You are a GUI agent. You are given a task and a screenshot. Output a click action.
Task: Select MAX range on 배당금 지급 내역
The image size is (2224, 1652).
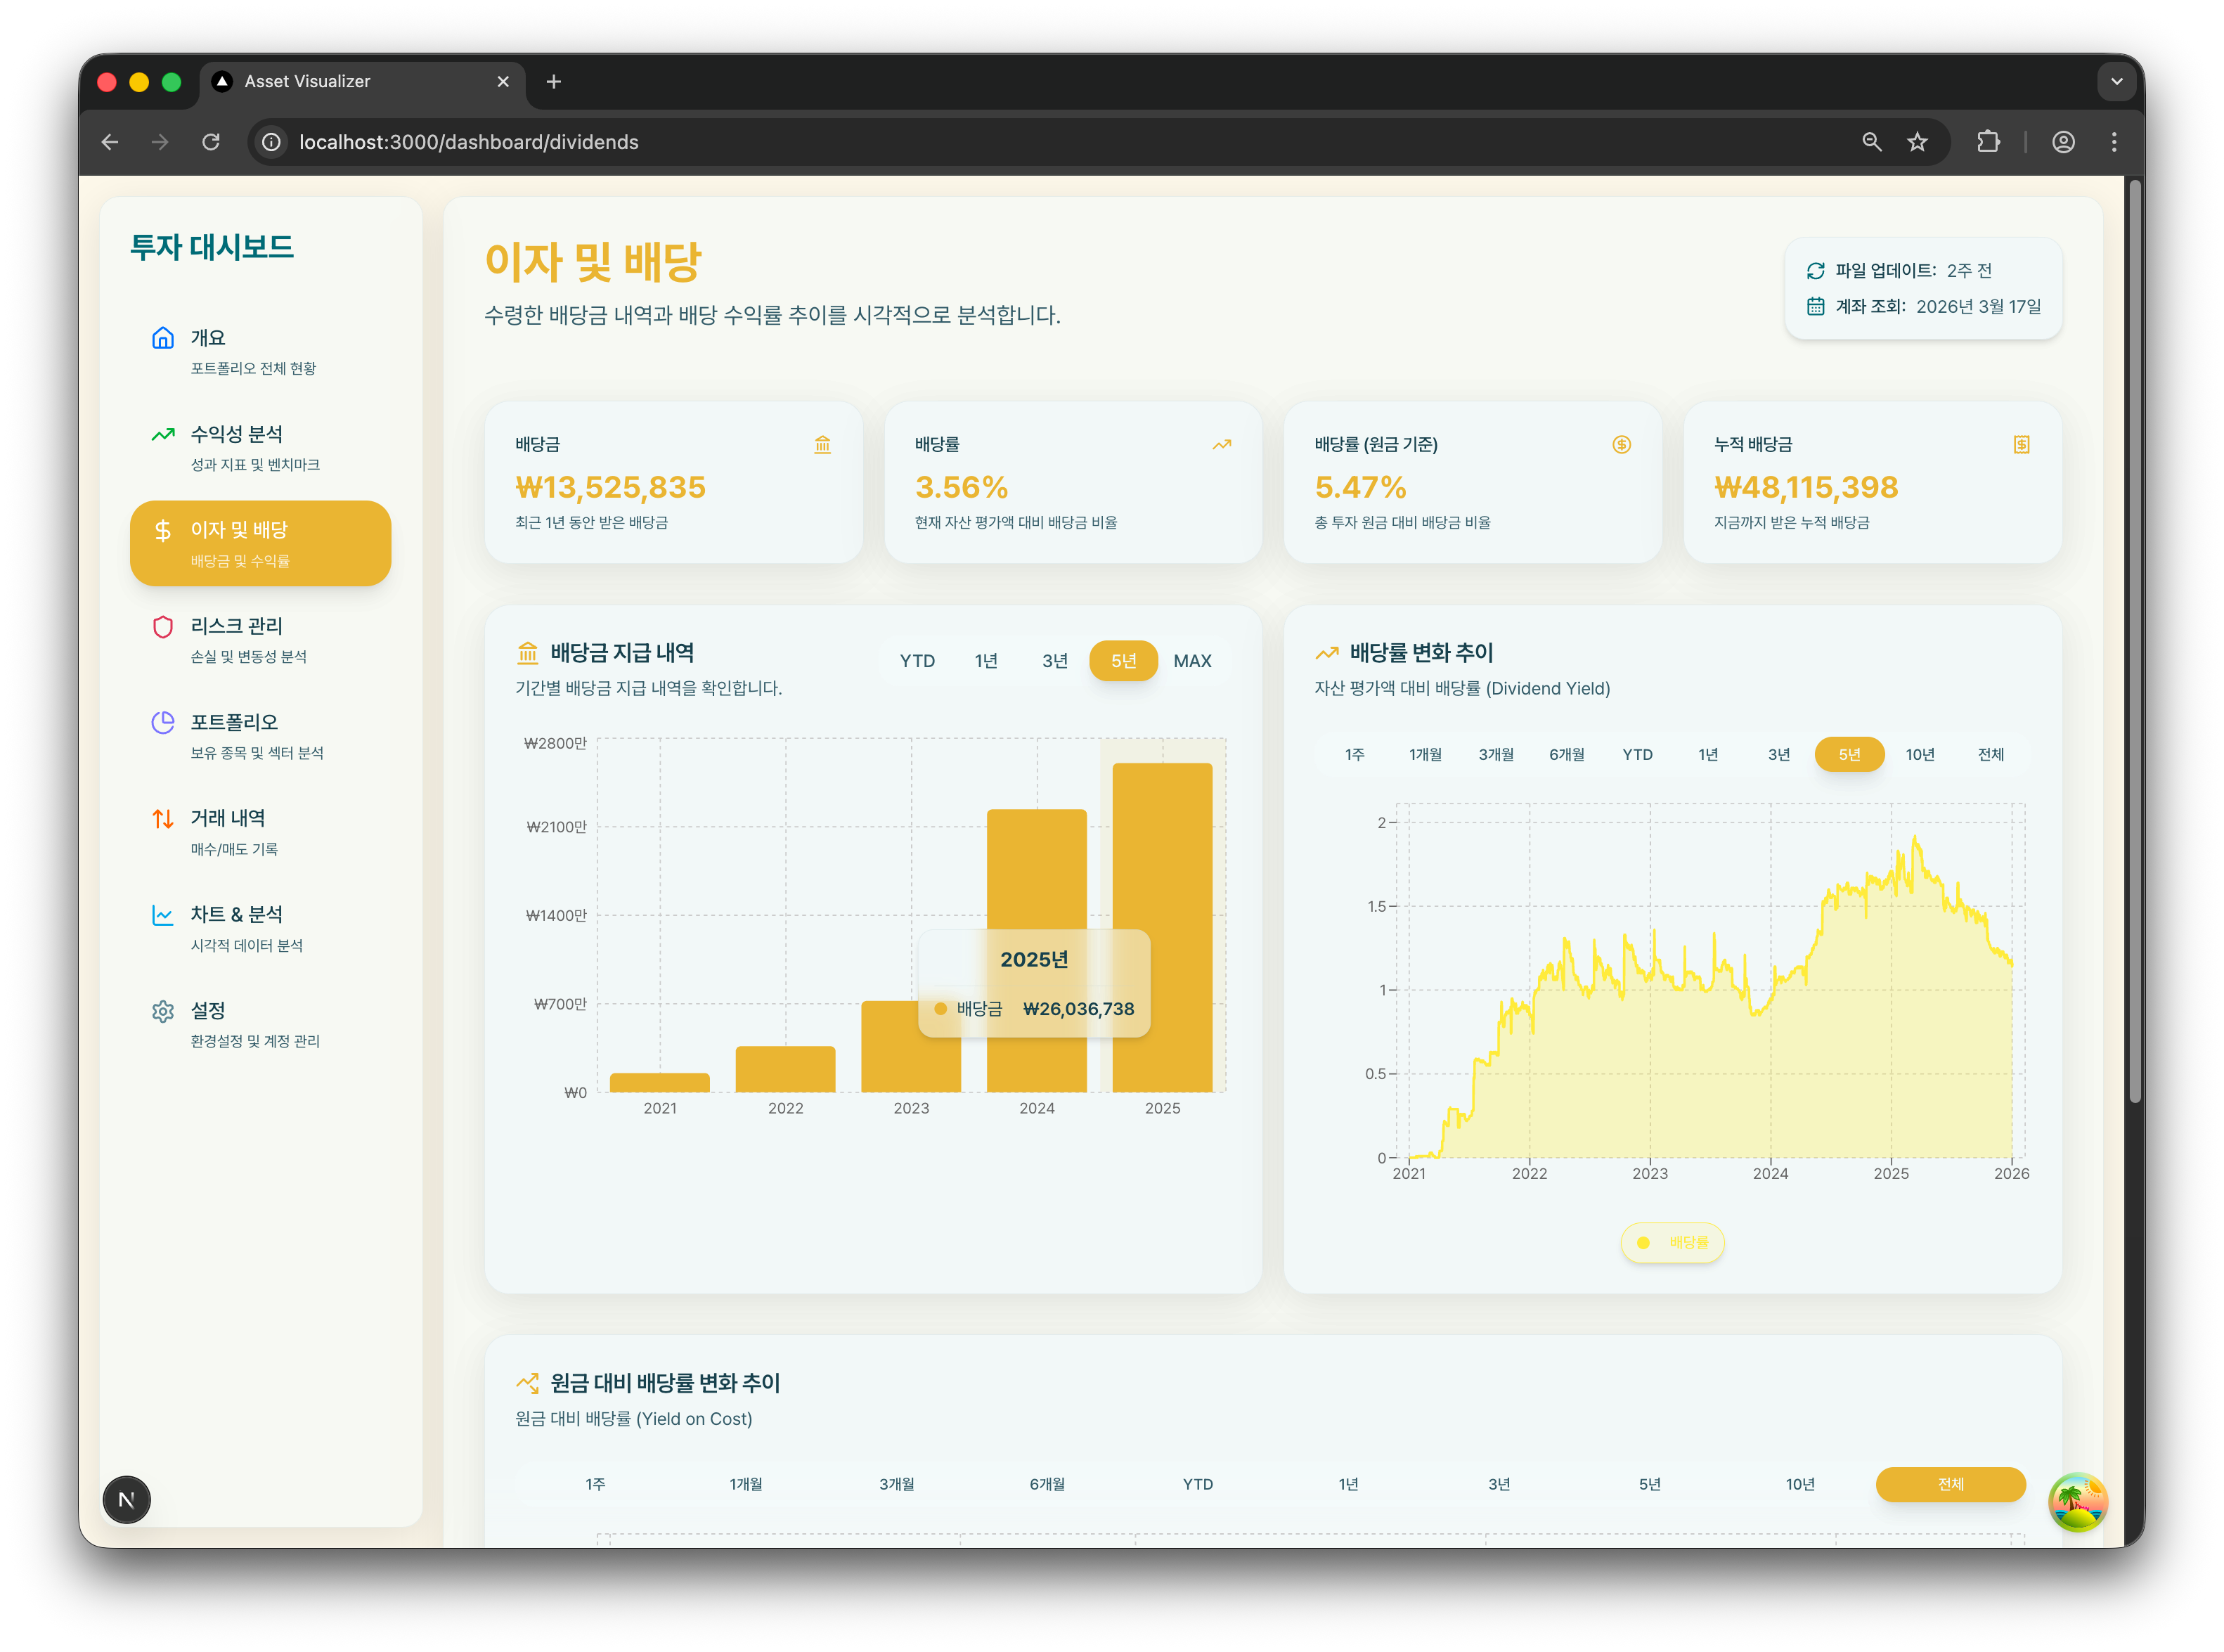tap(1192, 661)
